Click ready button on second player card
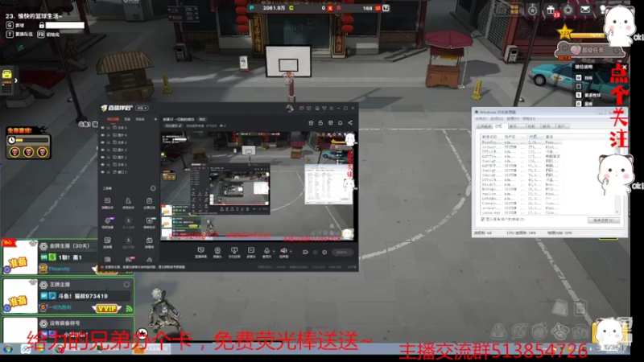Image resolution: width=644 pixels, height=362 pixels. (18, 301)
